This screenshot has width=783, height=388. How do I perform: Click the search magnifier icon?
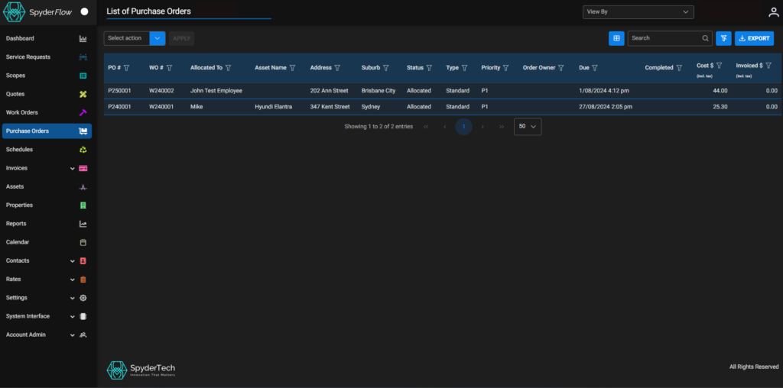706,38
